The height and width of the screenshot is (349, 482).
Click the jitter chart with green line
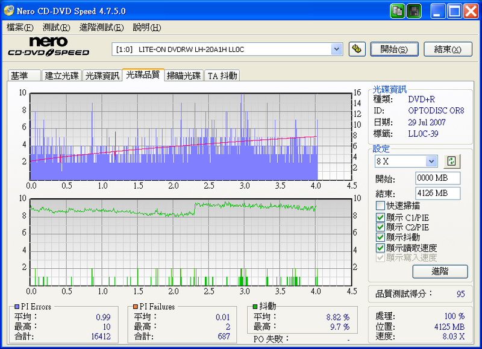pos(190,242)
